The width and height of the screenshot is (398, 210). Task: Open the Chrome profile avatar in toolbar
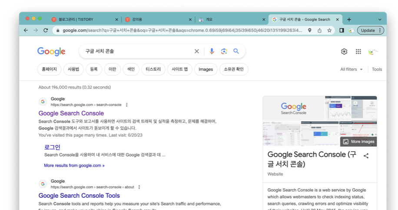click(x=352, y=30)
